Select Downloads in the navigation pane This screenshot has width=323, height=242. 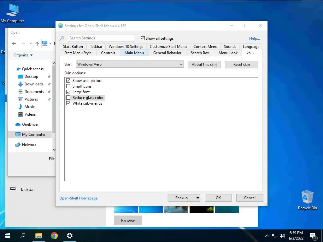(31, 84)
